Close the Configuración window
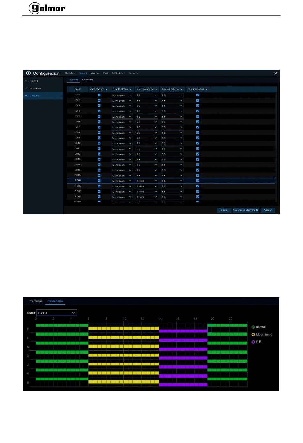 (276, 73)
